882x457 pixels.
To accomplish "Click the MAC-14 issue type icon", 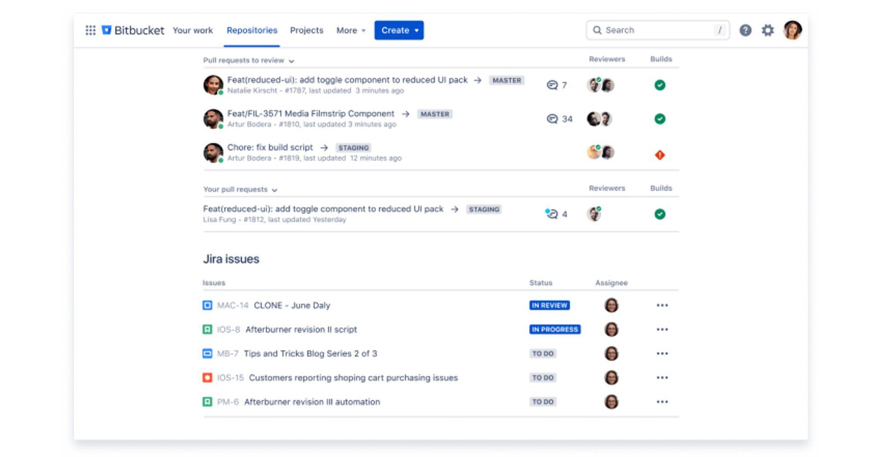I will click(207, 305).
